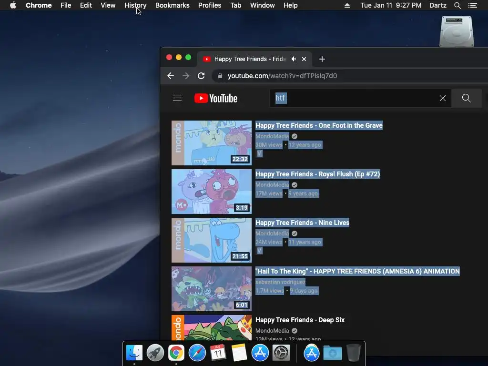
Task: Open Safari from the dock
Action: coord(197,353)
